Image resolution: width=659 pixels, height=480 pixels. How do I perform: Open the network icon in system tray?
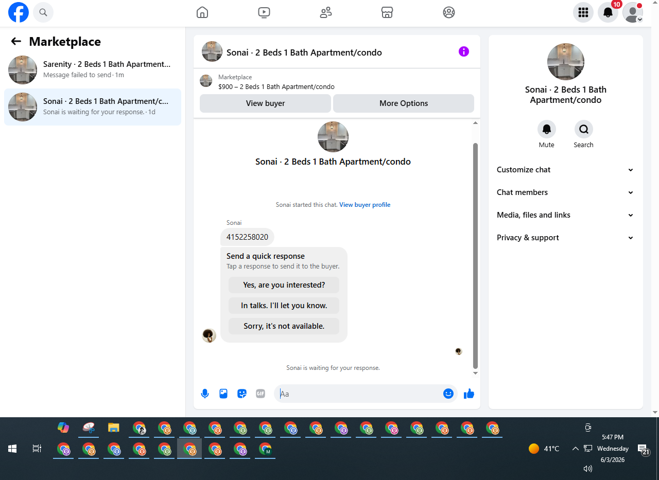click(x=588, y=449)
